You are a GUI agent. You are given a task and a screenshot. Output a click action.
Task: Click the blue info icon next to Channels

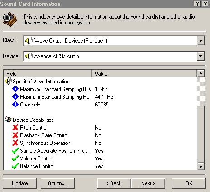[x=15, y=104]
